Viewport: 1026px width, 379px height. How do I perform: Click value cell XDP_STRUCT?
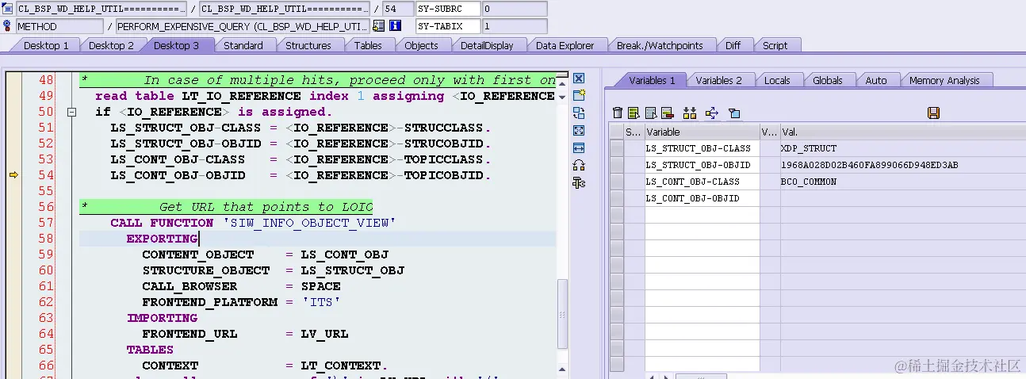pos(902,148)
